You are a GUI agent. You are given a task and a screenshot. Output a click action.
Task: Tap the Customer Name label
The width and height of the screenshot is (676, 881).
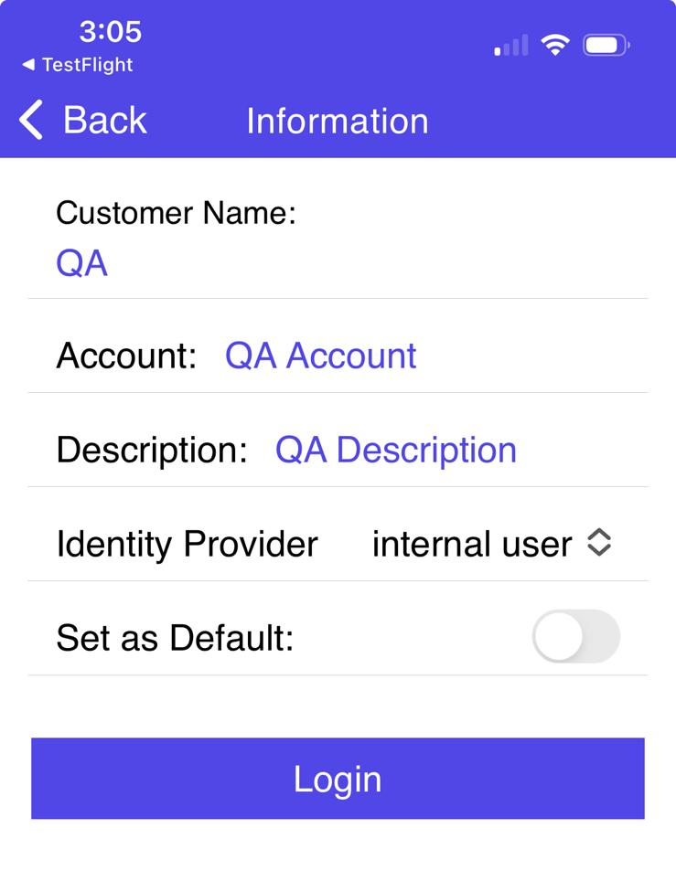176,213
